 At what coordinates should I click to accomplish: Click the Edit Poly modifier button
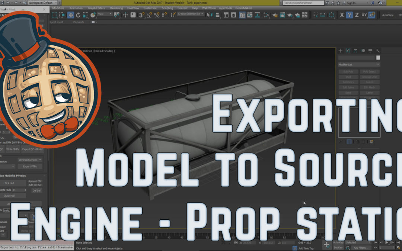348,72
